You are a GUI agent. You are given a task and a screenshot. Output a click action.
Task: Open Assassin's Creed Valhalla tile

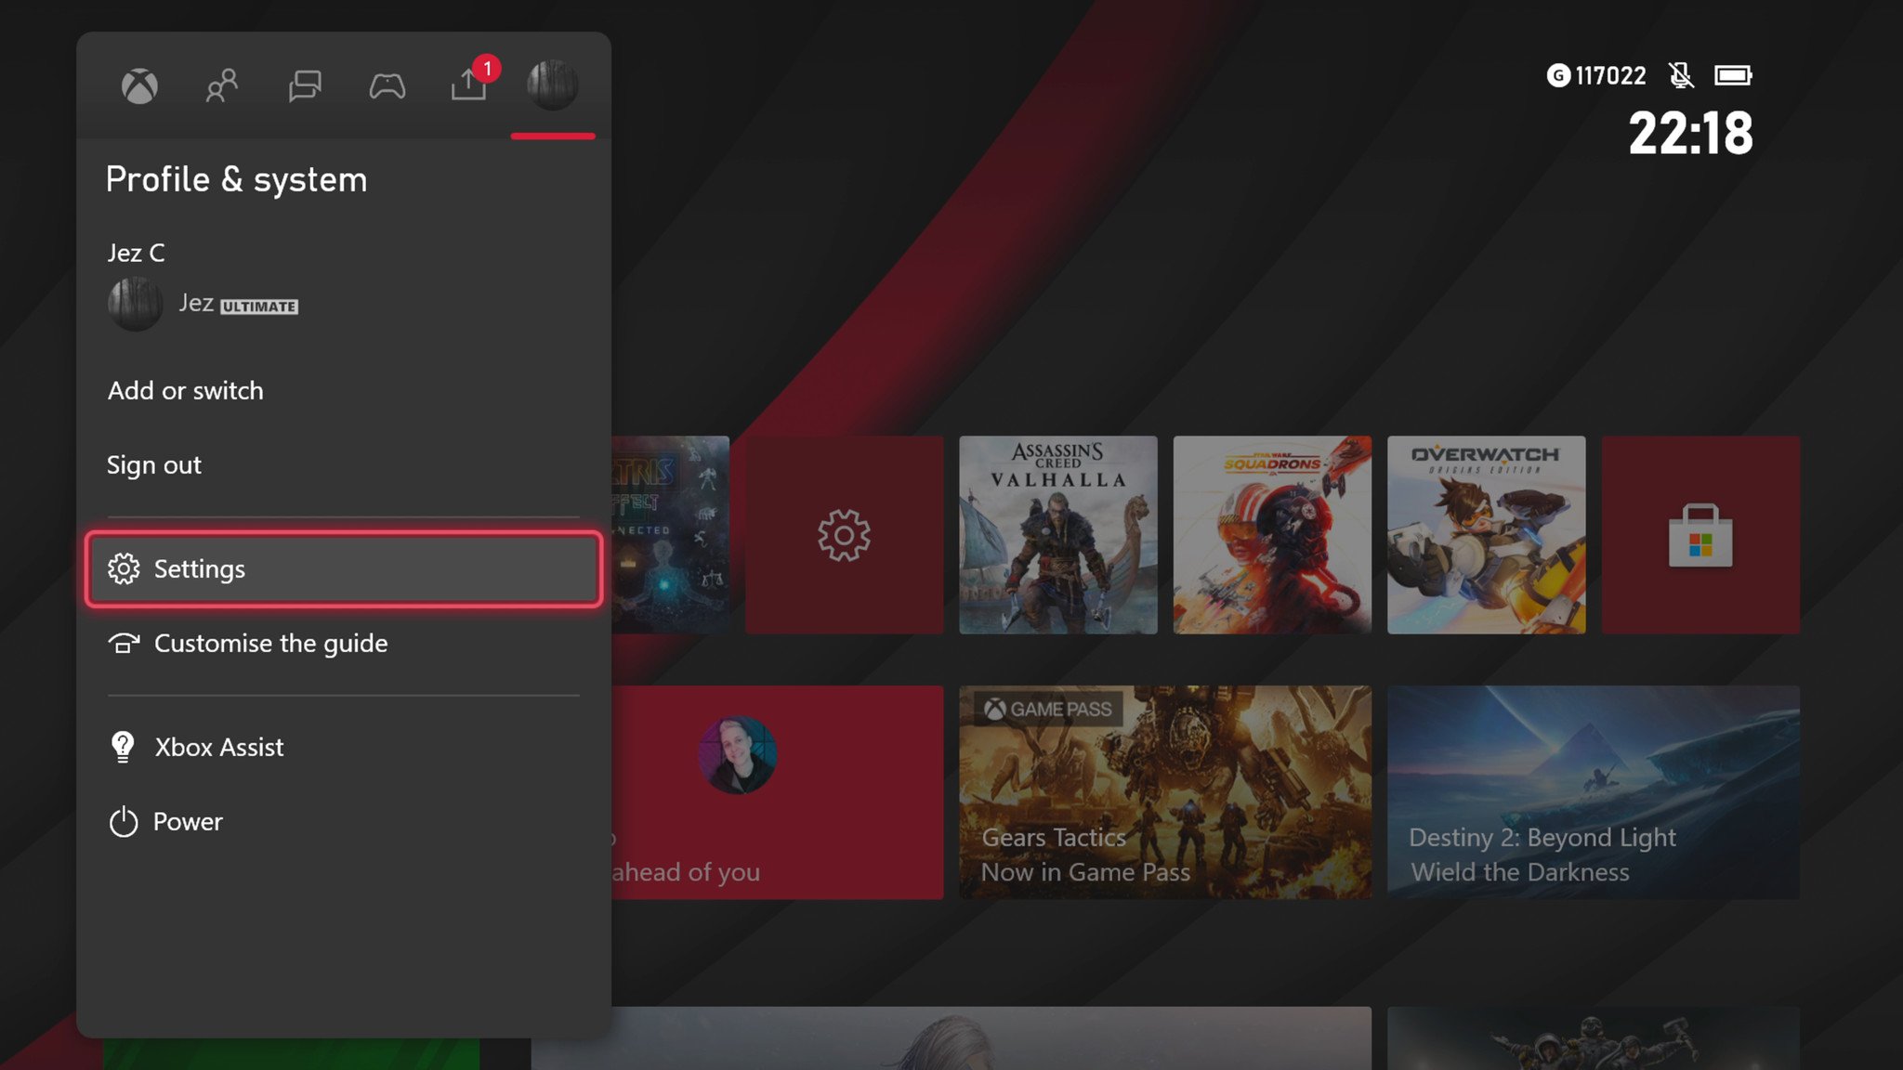[x=1058, y=536]
